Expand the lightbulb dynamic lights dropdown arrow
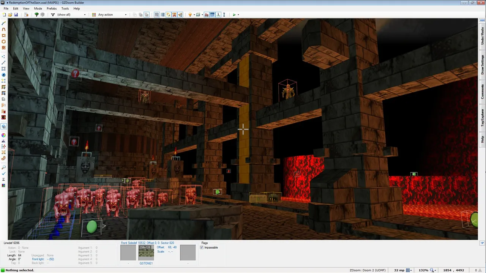The width and height of the screenshot is (486, 273). (194, 15)
